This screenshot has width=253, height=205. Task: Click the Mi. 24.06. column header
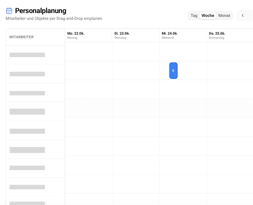tap(183, 36)
